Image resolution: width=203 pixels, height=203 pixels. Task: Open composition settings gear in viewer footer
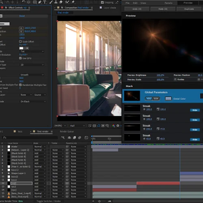pos(118,126)
